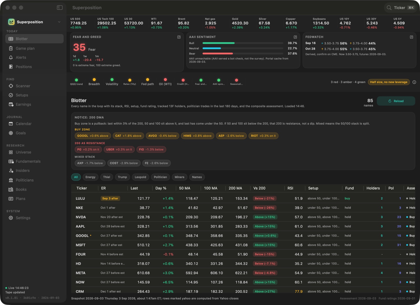Screen dimensions: 420x305
Task: Click NVDA politician count 23
Action: [399, 217]
